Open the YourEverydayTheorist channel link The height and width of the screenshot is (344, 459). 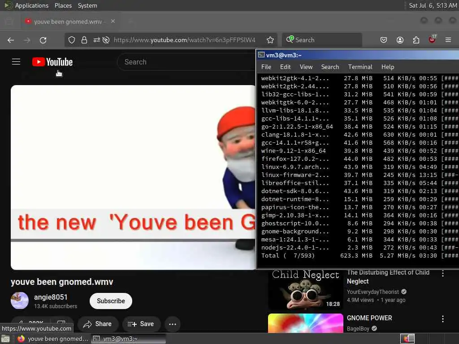tap(372, 292)
